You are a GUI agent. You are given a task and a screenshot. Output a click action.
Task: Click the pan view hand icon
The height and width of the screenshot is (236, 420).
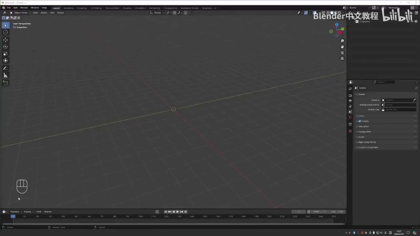[342, 47]
